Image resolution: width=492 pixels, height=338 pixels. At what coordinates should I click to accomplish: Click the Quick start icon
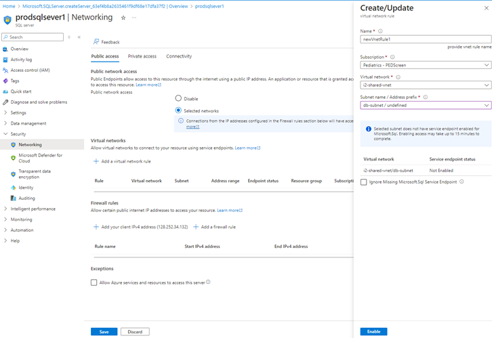point(5,91)
